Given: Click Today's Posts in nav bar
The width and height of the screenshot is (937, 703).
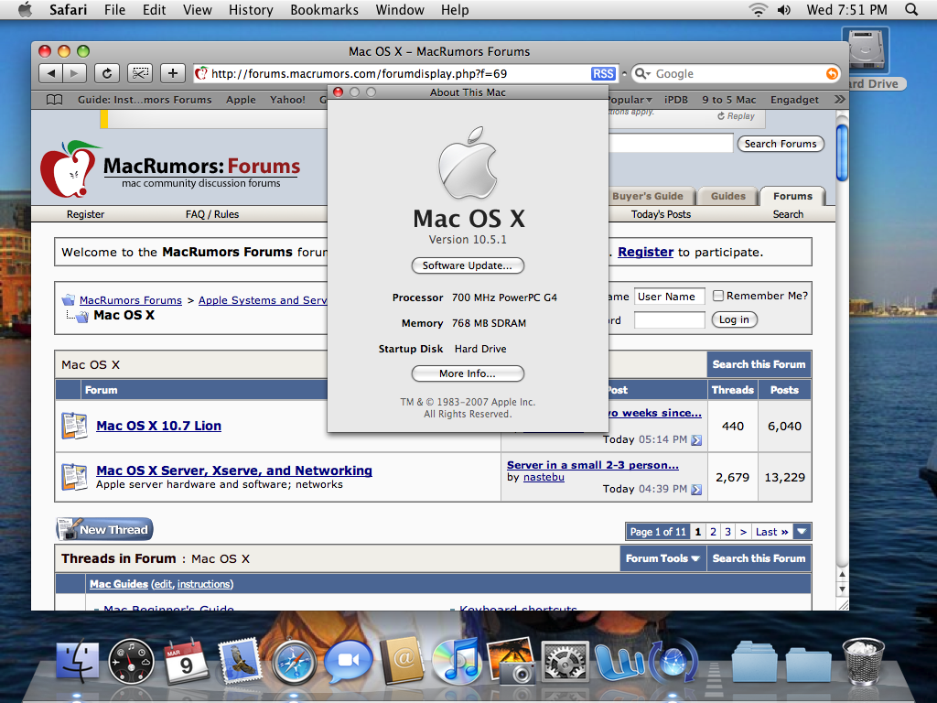Looking at the screenshot, I should coord(661,214).
